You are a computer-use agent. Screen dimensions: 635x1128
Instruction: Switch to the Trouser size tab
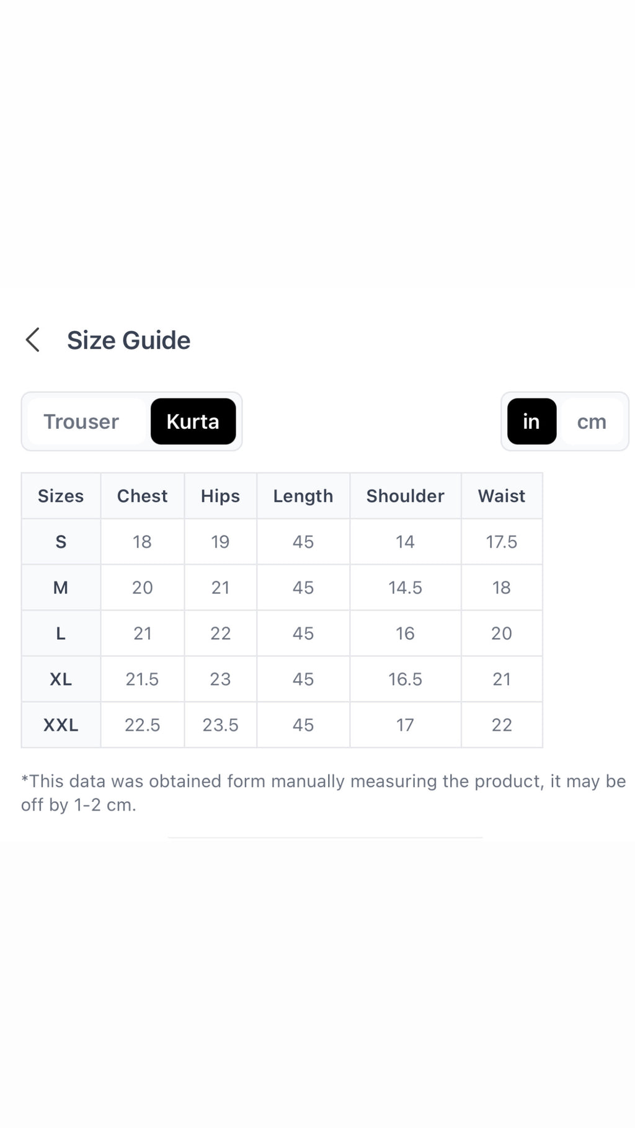click(x=81, y=421)
